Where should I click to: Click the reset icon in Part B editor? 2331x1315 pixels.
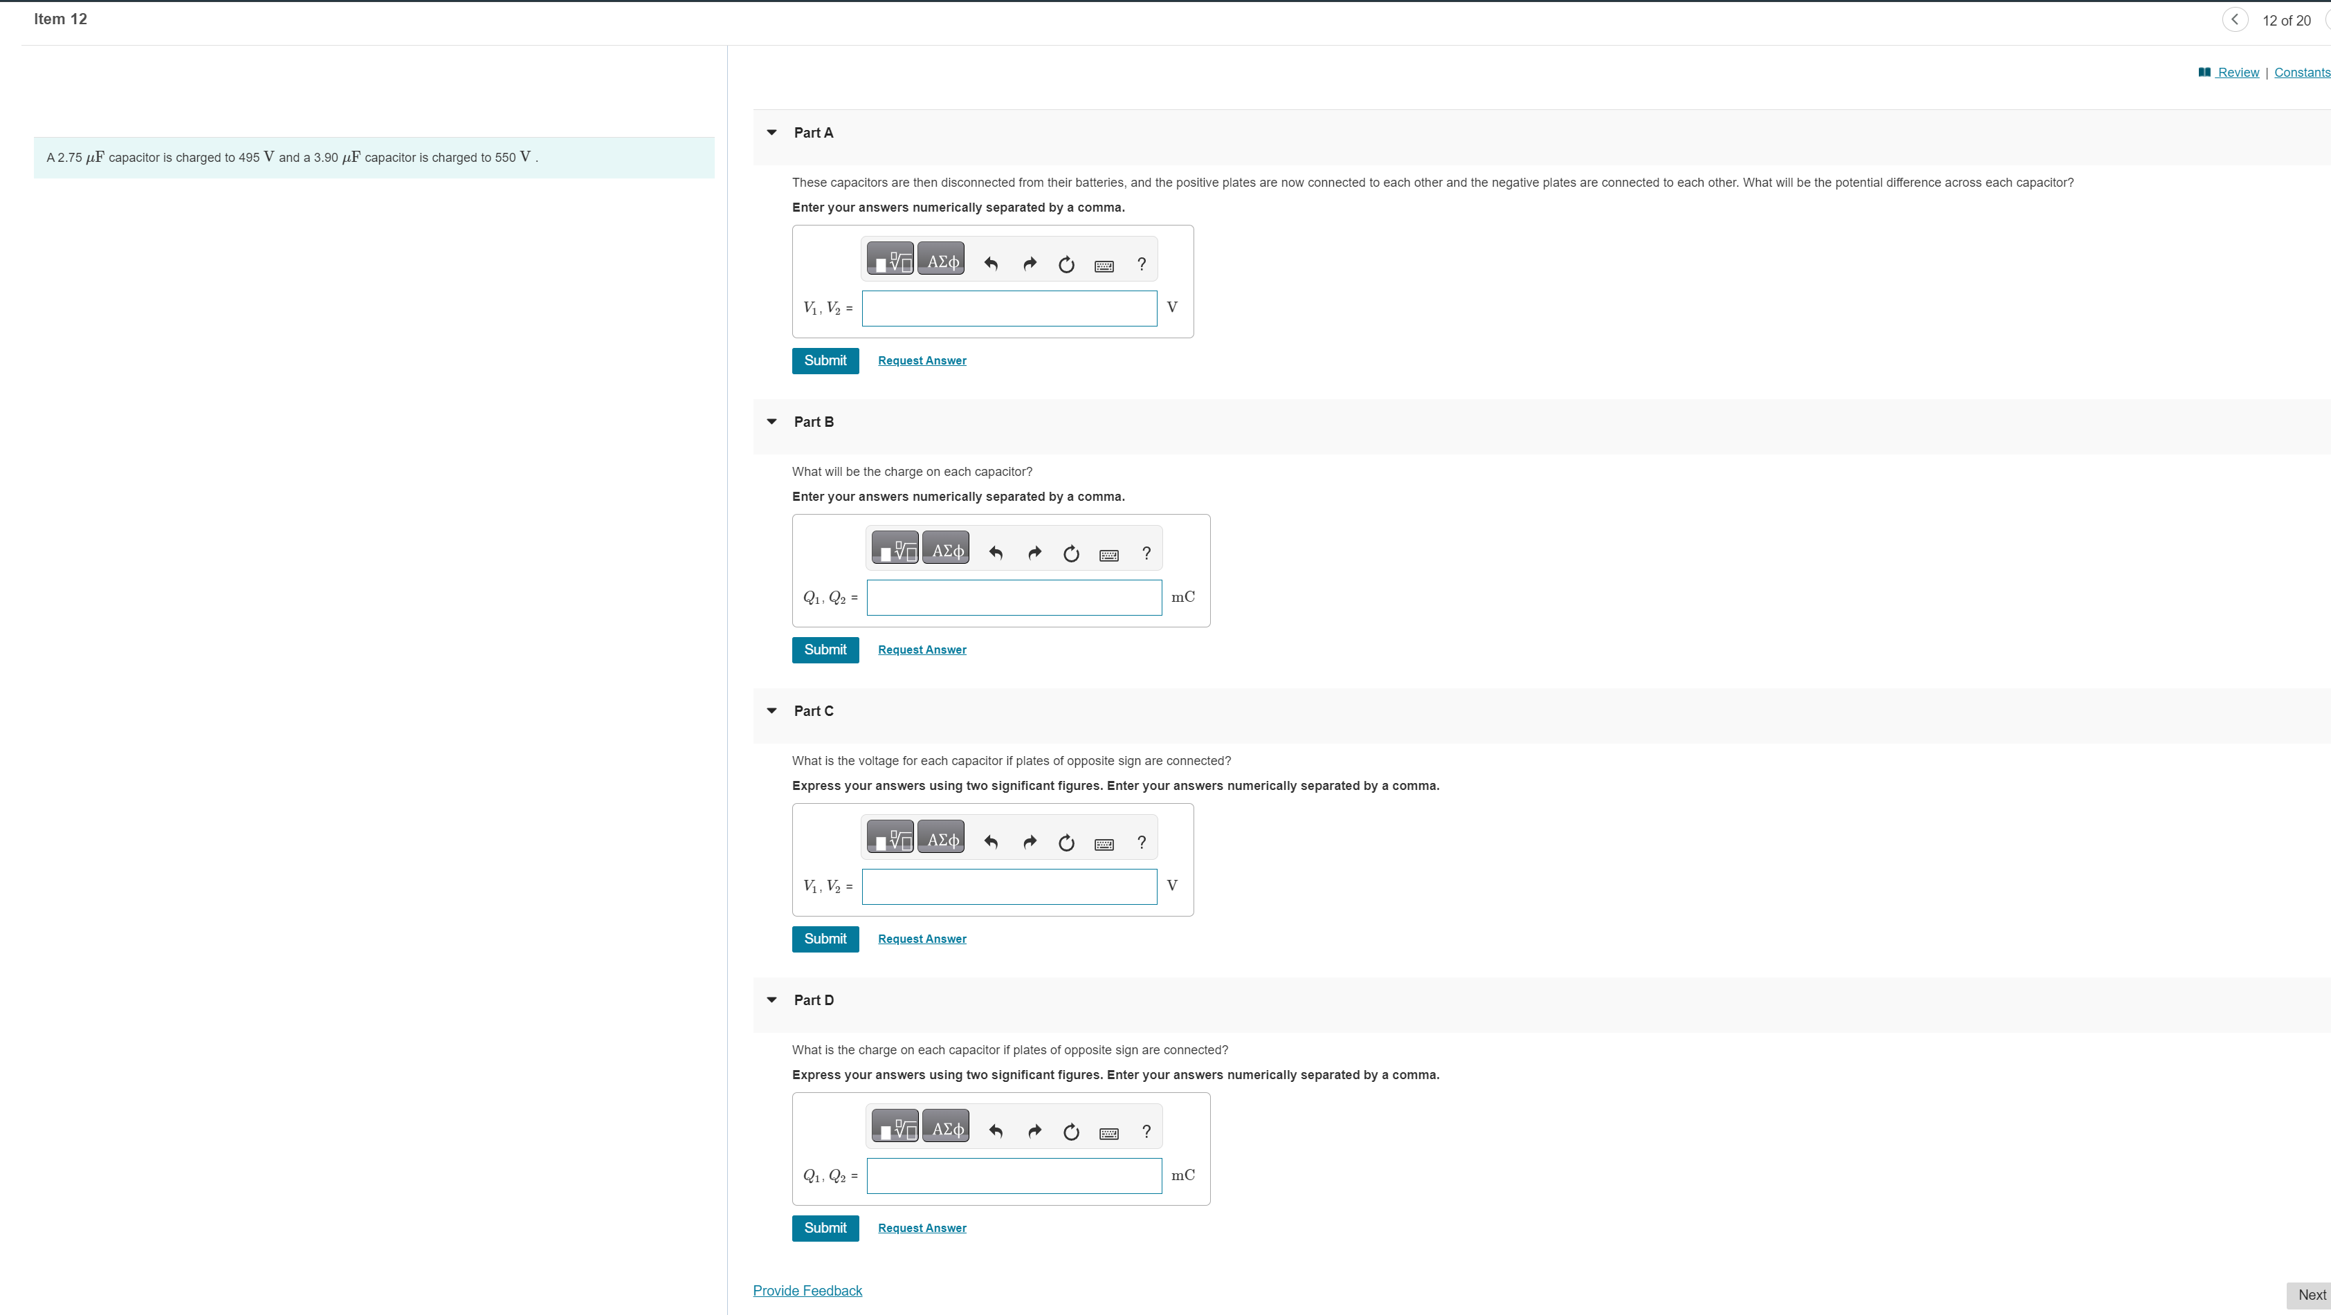[x=1070, y=553]
